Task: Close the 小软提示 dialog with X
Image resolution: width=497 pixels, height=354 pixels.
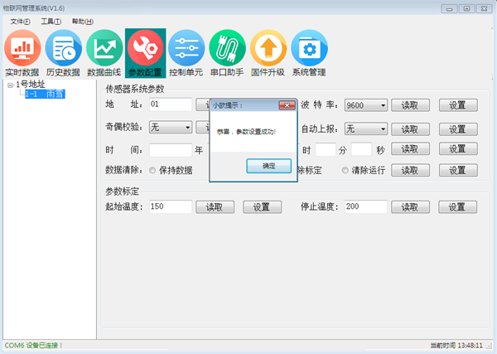Action: click(286, 105)
